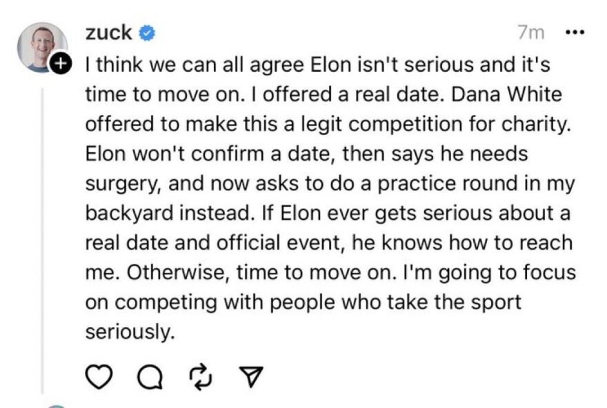Screen dimensions: 607x408
Task: Open the partially visible reply avatar at bottom
Action: [57, 405]
